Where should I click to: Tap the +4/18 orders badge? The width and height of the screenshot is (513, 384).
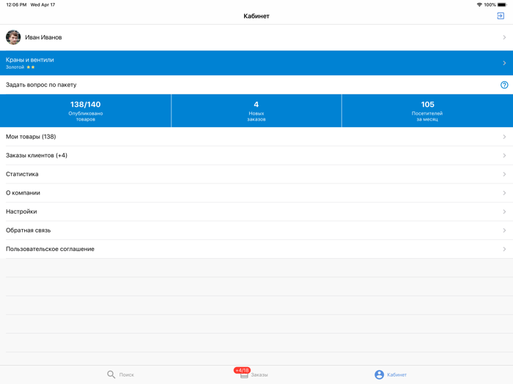[242, 370]
